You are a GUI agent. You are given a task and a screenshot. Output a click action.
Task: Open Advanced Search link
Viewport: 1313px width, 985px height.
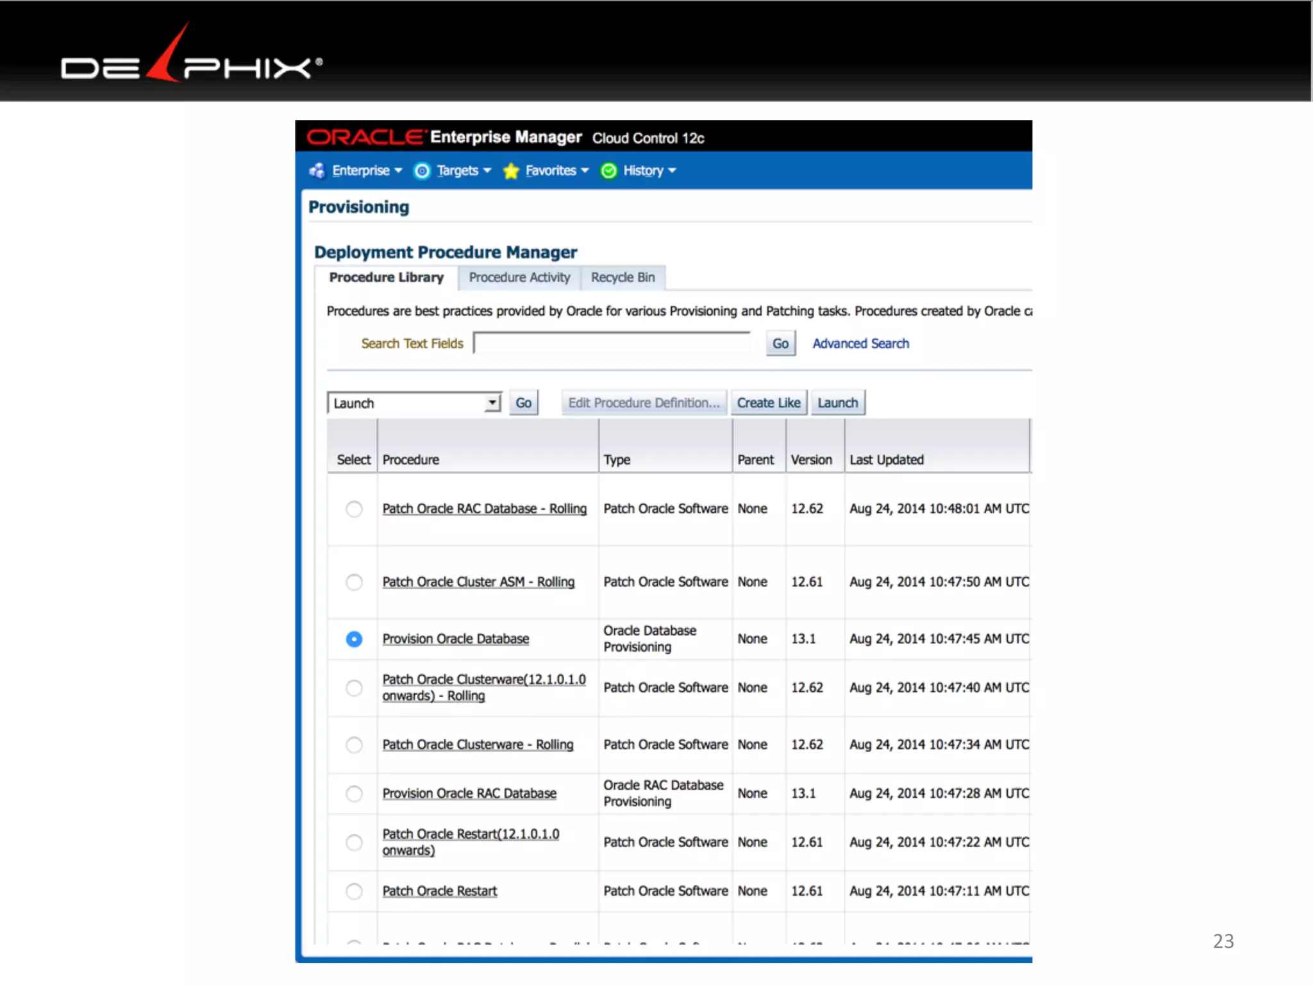[860, 344]
